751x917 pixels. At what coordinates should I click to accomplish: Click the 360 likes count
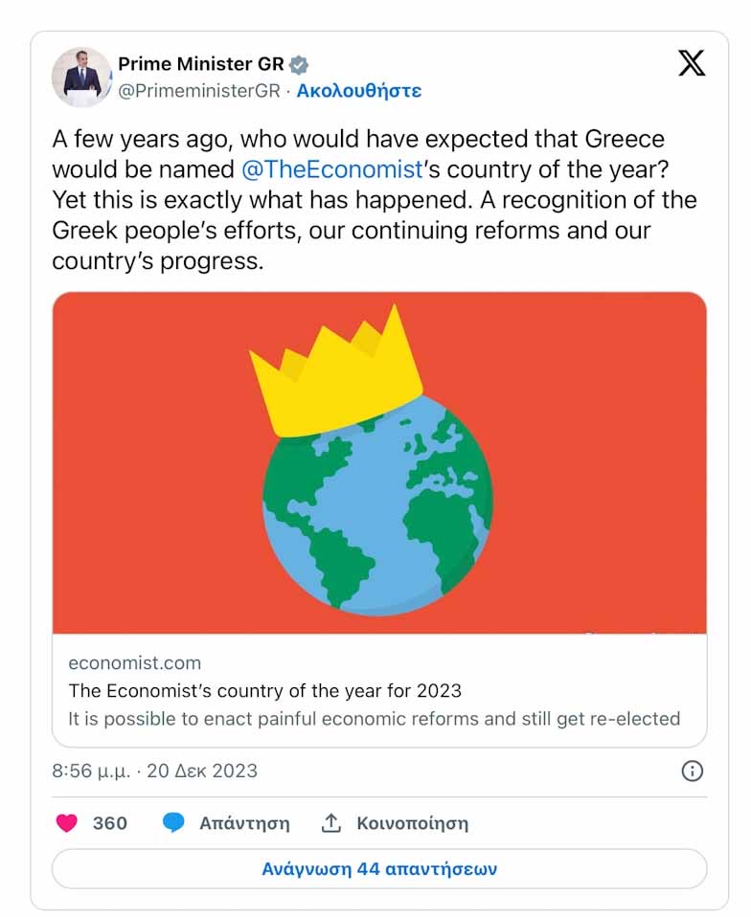[x=109, y=823]
